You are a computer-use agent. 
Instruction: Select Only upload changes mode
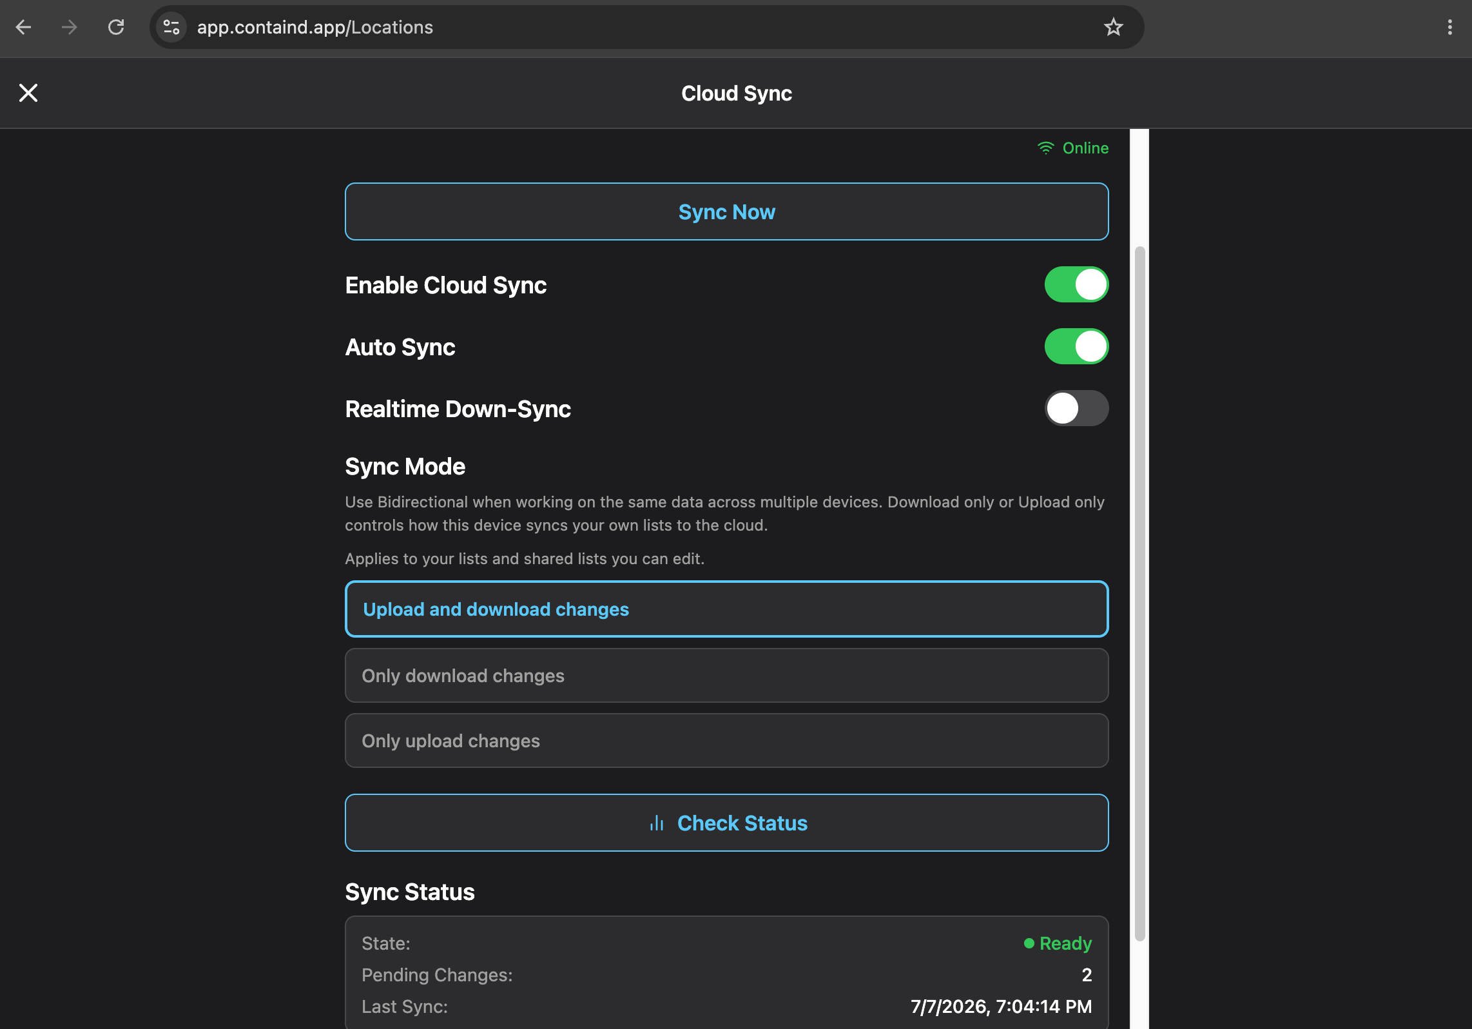tap(726, 741)
